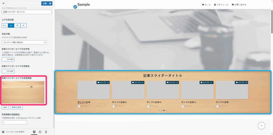Click the 公開 publish button
This screenshot has height=135, width=273.
tap(45, 3)
